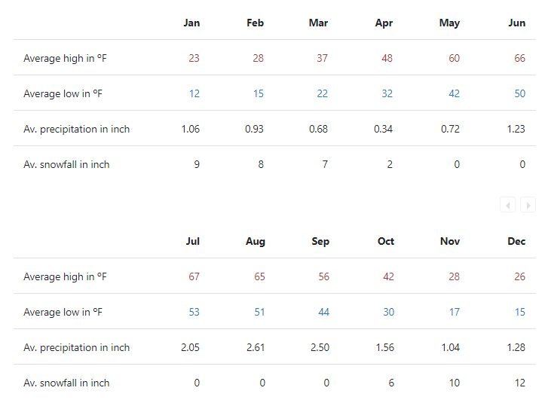Image resolution: width=545 pixels, height=406 pixels.
Task: Select the Jan column header
Action: (x=191, y=23)
